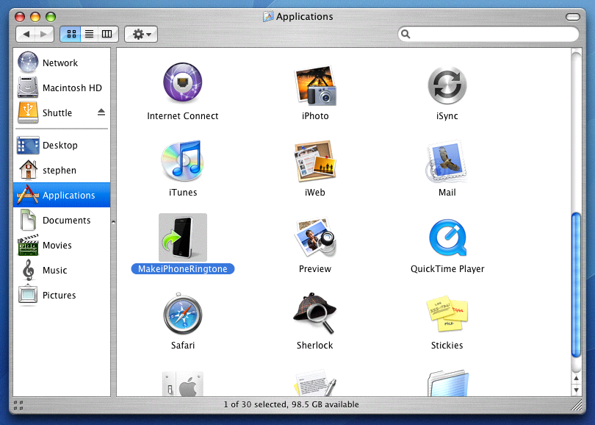Switch to column view

(x=107, y=34)
